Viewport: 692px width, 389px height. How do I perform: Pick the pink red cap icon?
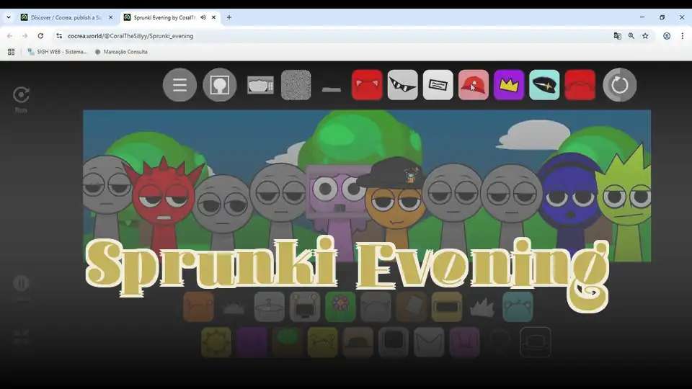474,85
